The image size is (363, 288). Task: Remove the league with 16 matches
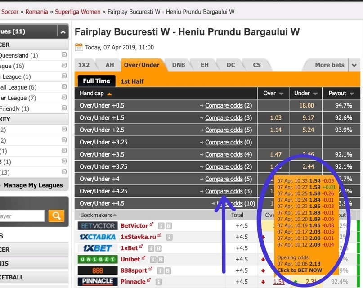(x=64, y=66)
